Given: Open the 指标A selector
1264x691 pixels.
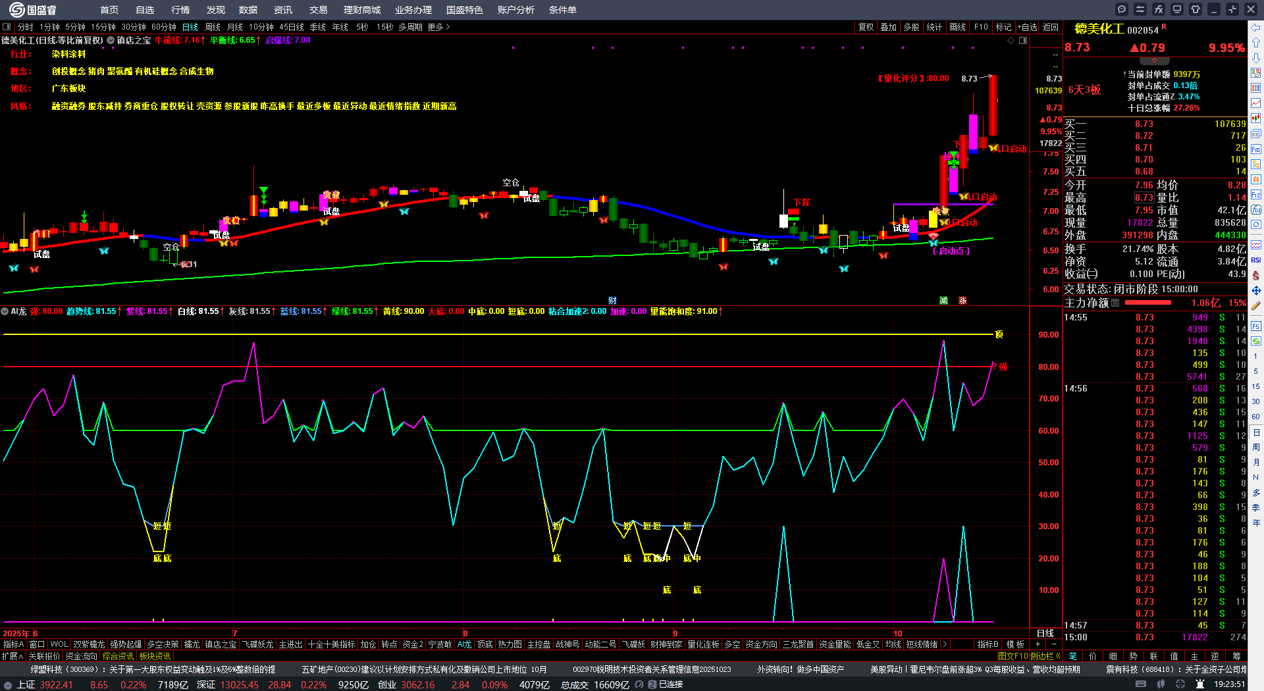Looking at the screenshot, I should (13, 644).
